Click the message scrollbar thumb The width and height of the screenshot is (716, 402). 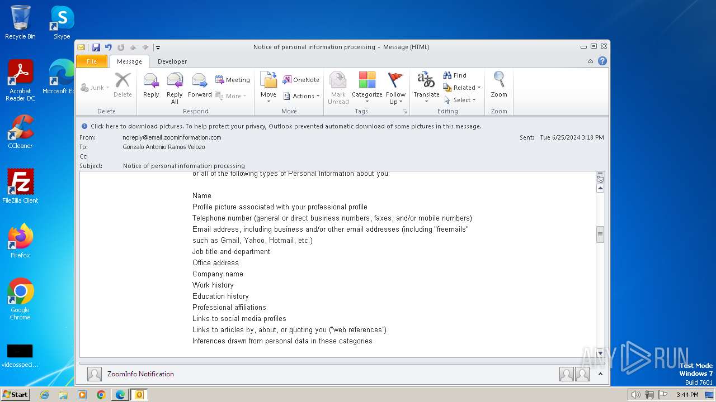coord(600,234)
